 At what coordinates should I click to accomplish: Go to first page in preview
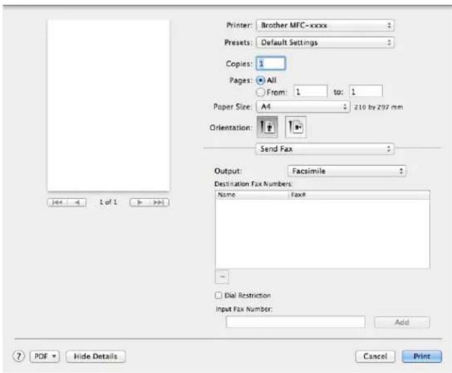(57, 202)
